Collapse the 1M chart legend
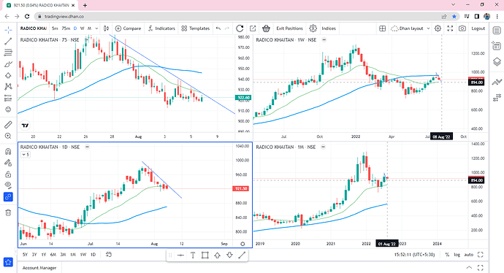The width and height of the screenshot is (504, 273). pyautogui.click(x=324, y=147)
